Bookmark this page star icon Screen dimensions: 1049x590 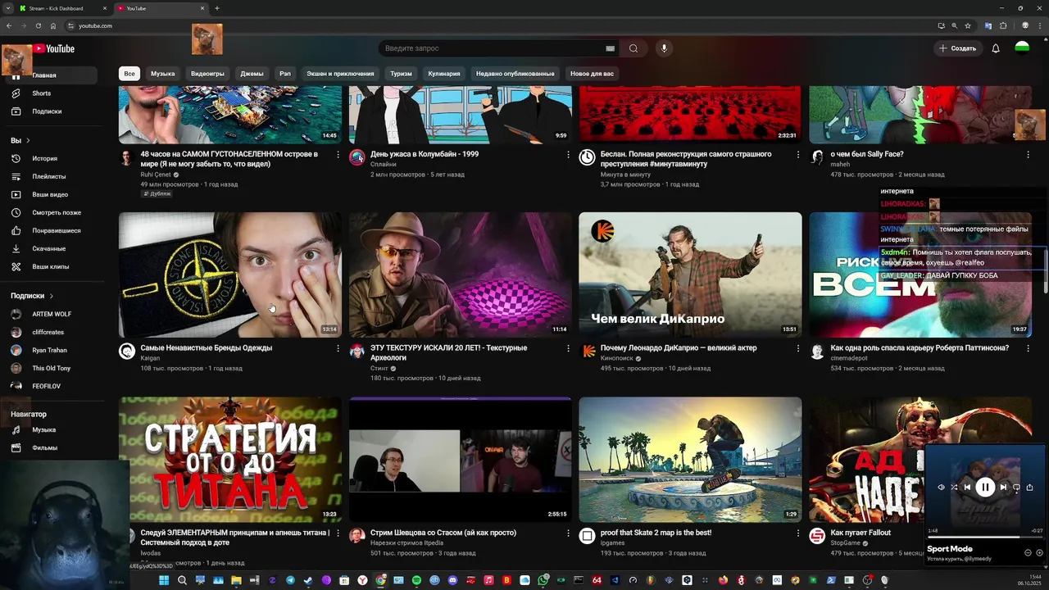tap(968, 25)
